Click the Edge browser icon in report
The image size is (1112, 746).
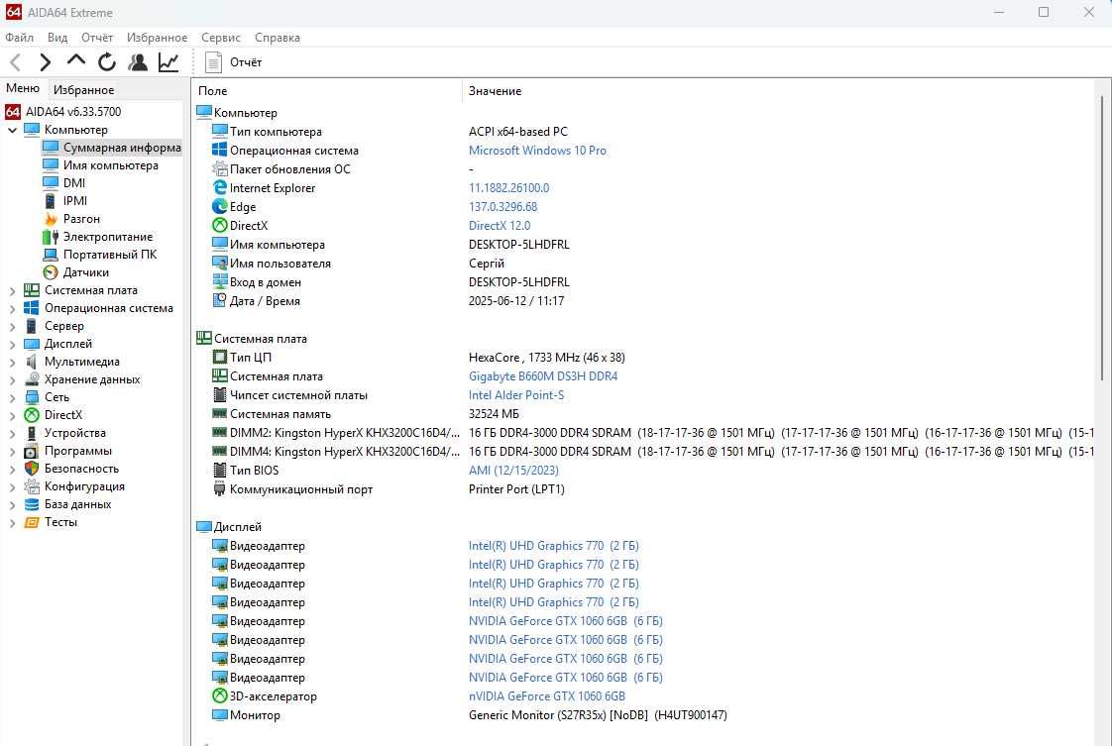click(x=220, y=206)
